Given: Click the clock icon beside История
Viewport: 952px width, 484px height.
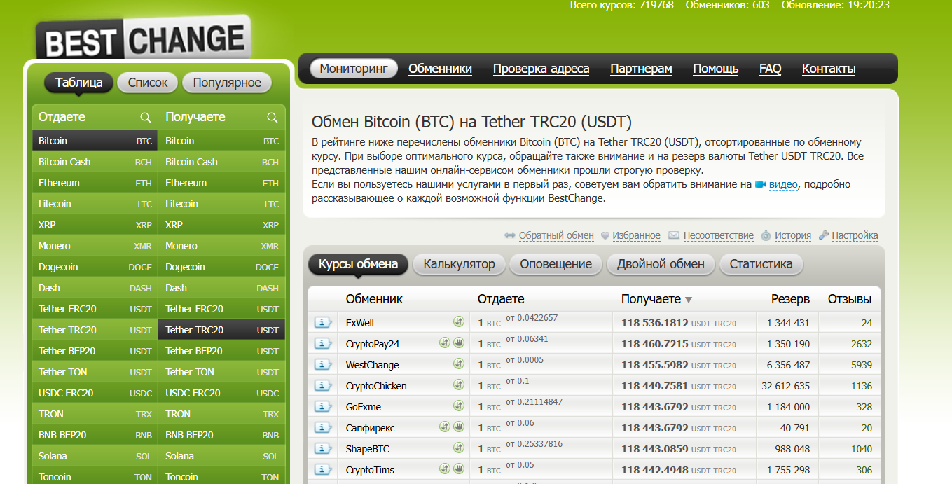Looking at the screenshot, I should point(766,236).
